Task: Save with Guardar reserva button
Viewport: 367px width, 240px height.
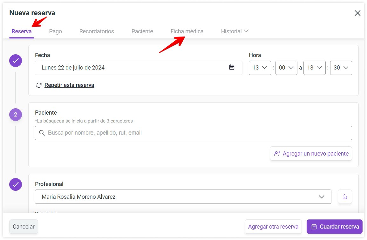Action: pos(335,227)
